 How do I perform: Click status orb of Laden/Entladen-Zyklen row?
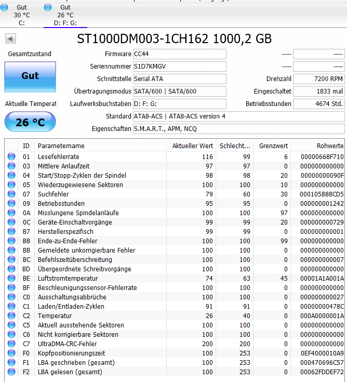(x=11, y=306)
